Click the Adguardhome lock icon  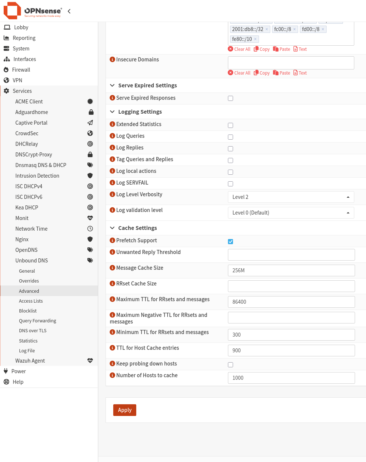pos(91,112)
